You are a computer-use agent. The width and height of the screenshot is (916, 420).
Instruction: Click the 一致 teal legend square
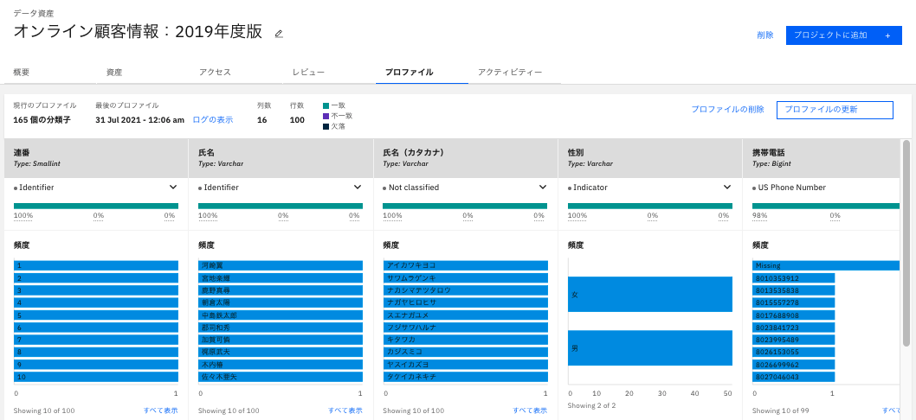326,105
